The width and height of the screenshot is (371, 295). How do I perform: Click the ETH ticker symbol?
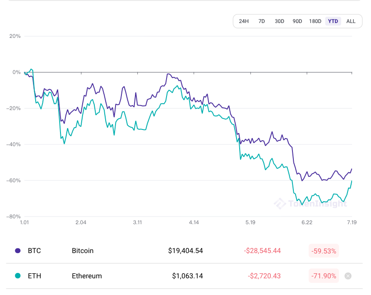tap(35, 276)
